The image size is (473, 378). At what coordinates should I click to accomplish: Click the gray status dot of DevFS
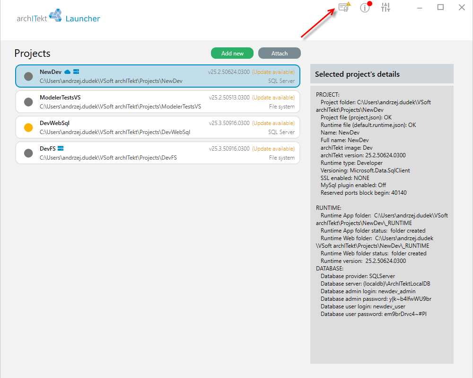[x=28, y=153]
